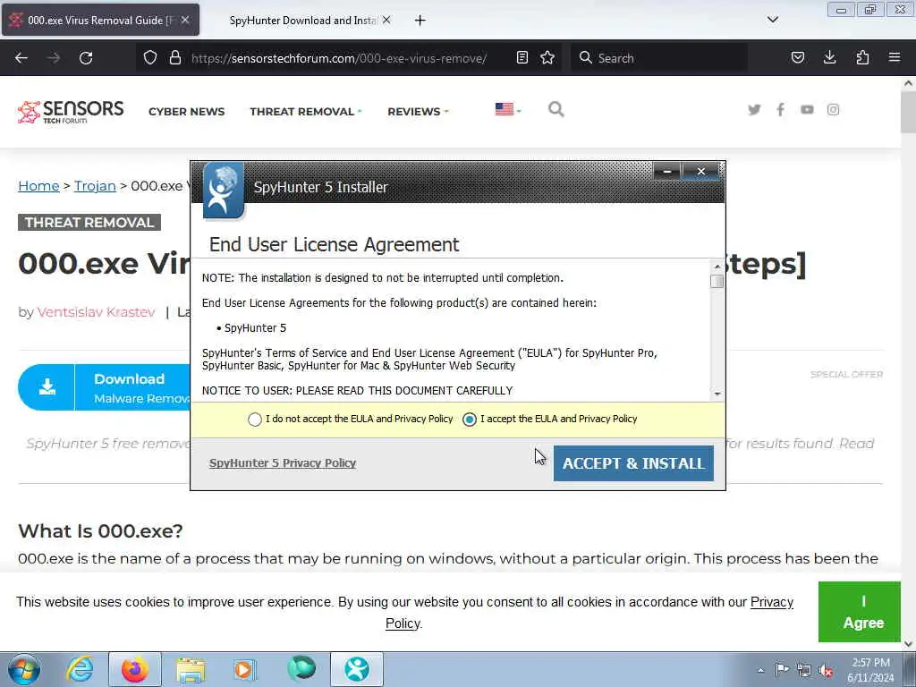Click I Agree cookie button
This screenshot has height=687, width=916.
click(859, 612)
